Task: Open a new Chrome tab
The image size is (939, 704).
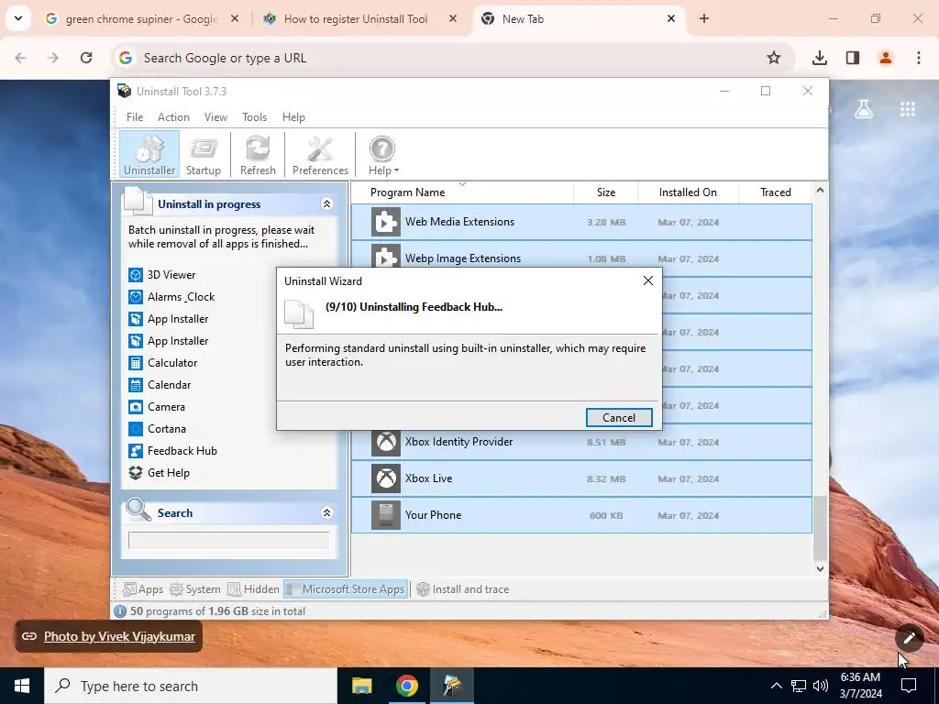Action: point(704,18)
